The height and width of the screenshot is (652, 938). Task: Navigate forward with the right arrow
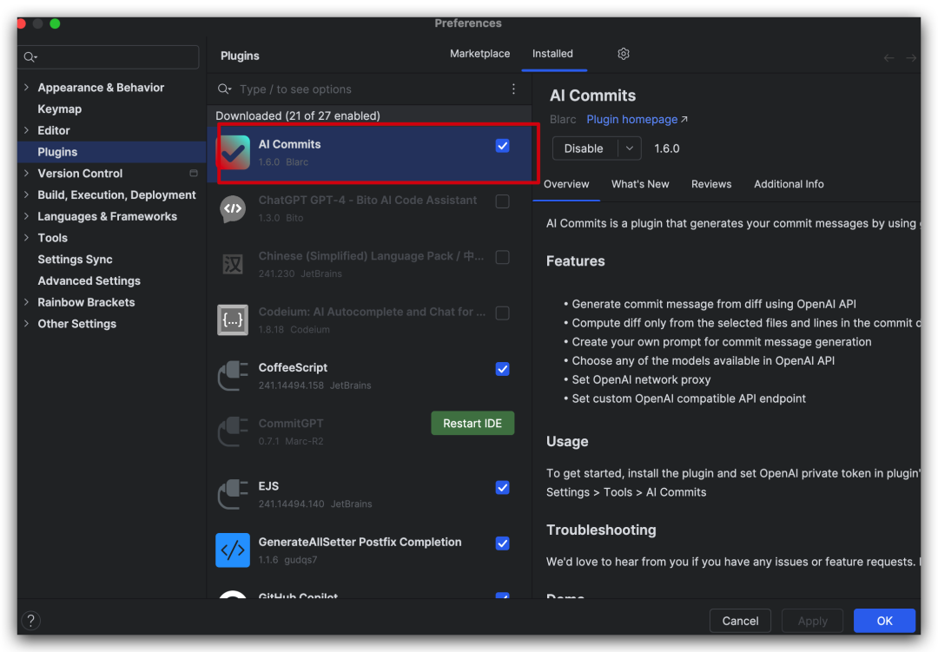[x=910, y=57]
